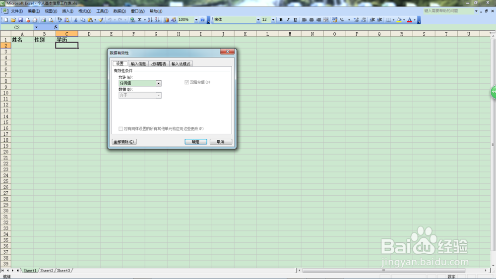496x279 pixels.
Task: Expand the font size 12 dropdown
Action: [x=273, y=20]
